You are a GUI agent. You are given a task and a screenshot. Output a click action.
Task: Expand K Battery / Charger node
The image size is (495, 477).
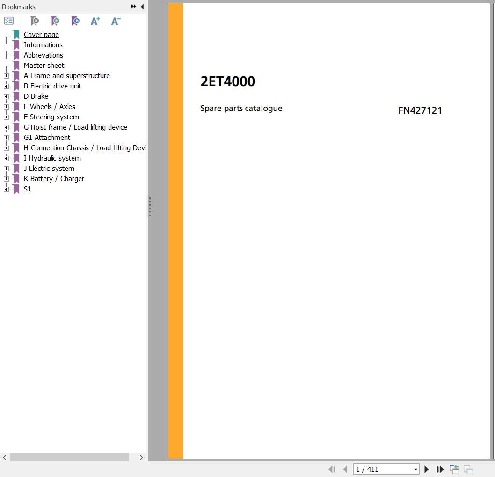pos(6,179)
